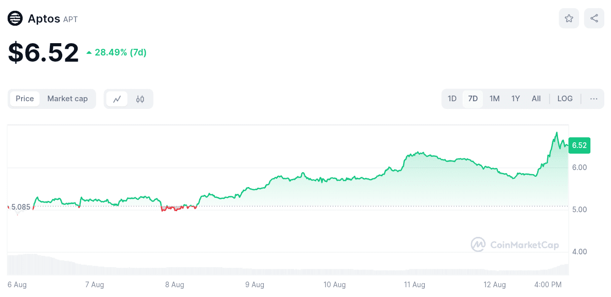This screenshot has height=297, width=611.
Task: Click the Aptos coin logo
Action: click(x=15, y=18)
